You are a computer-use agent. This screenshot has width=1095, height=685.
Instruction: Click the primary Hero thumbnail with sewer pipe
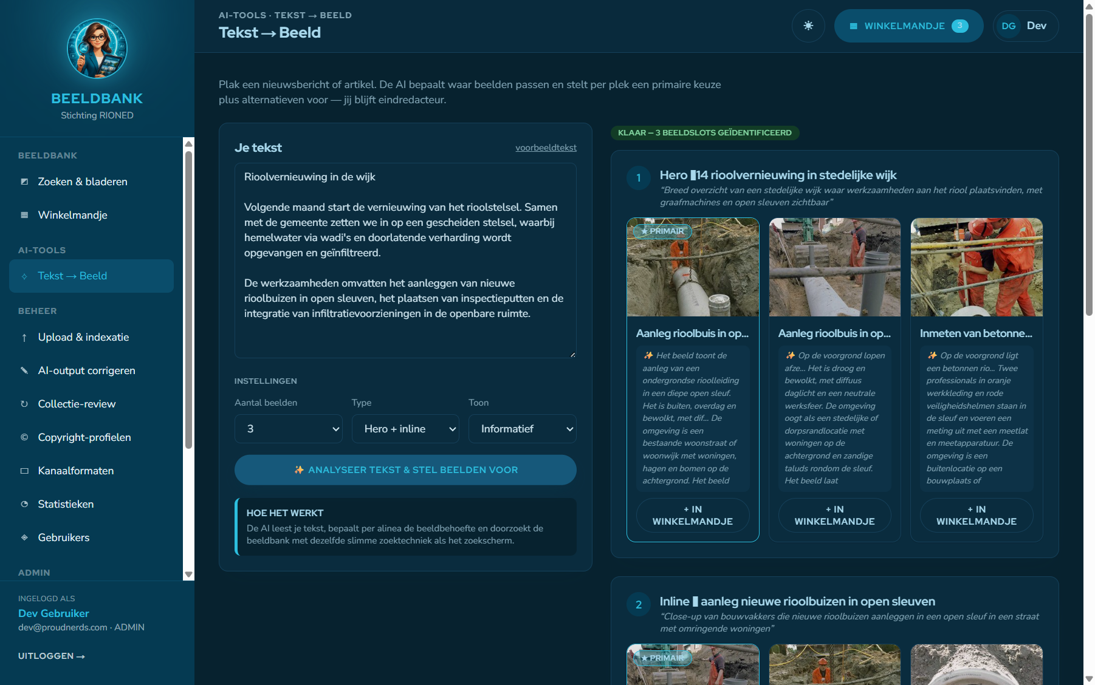693,267
